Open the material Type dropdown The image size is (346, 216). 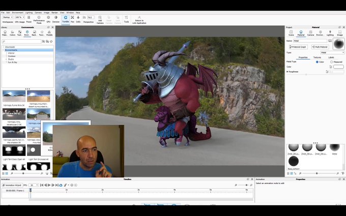coord(332,52)
